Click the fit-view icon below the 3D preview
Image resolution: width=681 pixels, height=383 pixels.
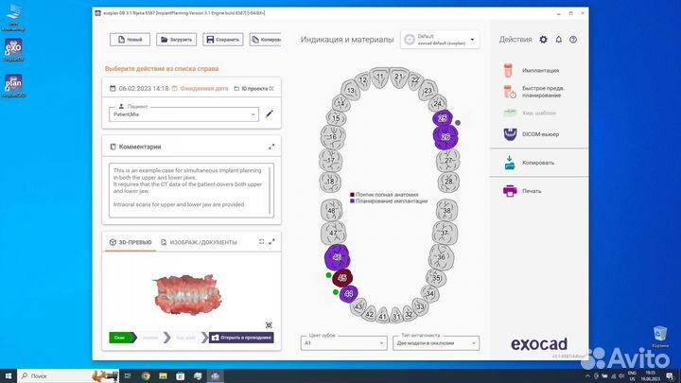[269, 324]
